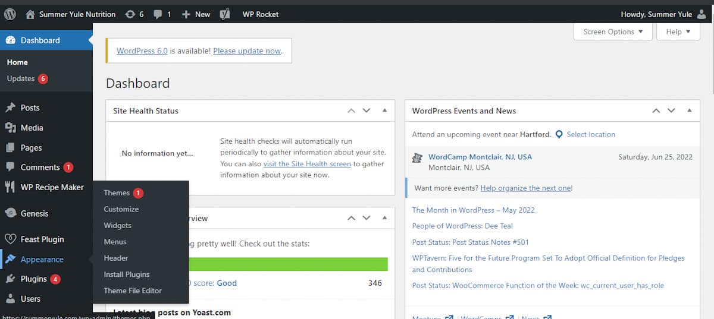The image size is (714, 319).
Task: Click the WordCamp event icon
Action: (x=417, y=157)
